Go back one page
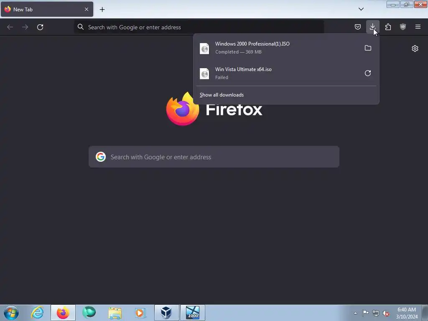The width and height of the screenshot is (428, 321). [x=10, y=27]
